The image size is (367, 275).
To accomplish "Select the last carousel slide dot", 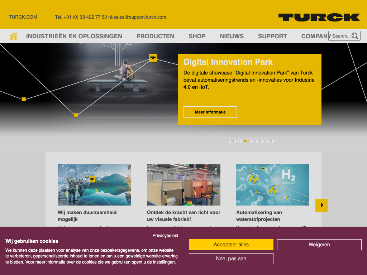I will [272, 141].
